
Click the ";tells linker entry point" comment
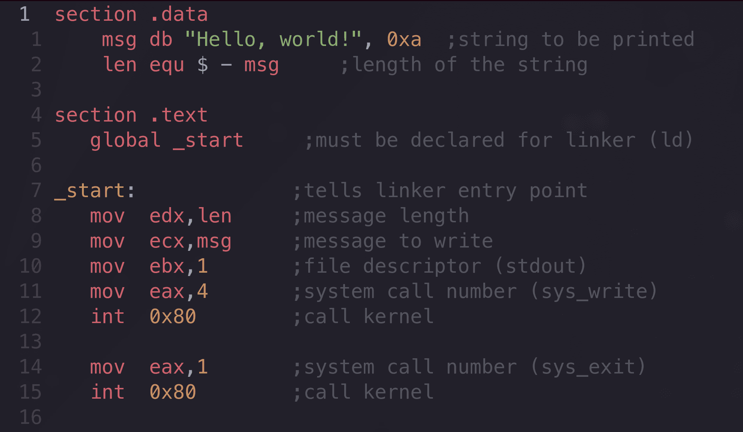[x=440, y=191]
